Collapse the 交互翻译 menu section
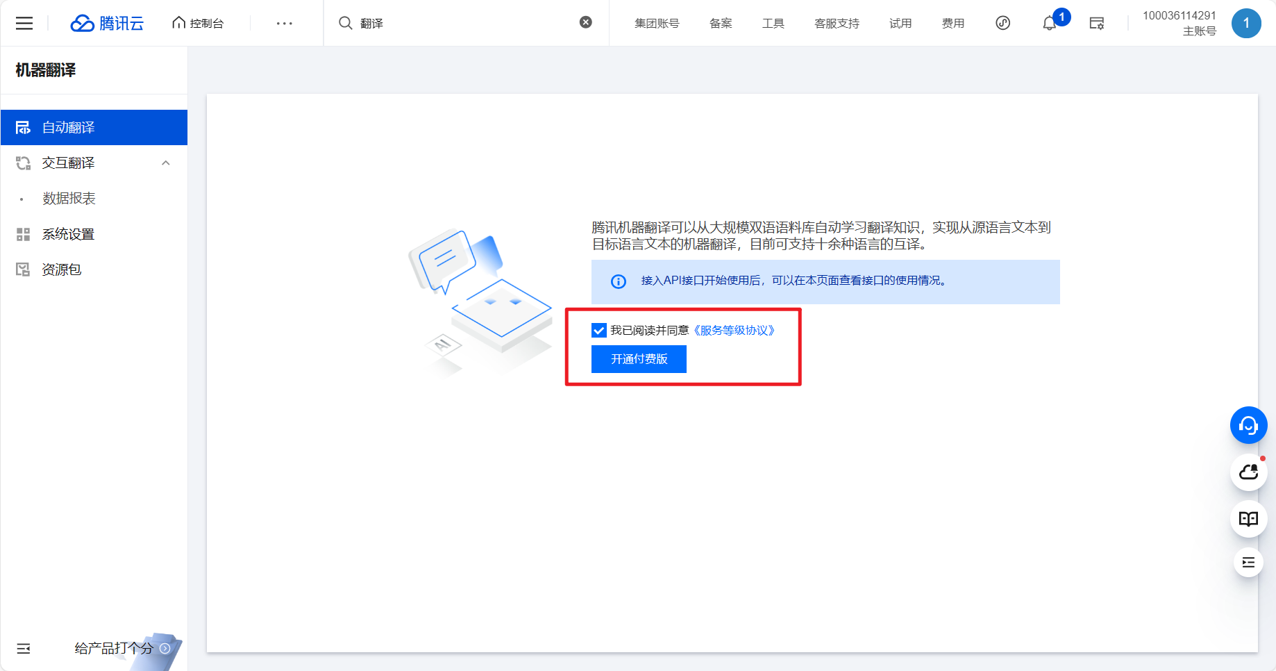Screen dimensions: 1276x671 (166, 163)
